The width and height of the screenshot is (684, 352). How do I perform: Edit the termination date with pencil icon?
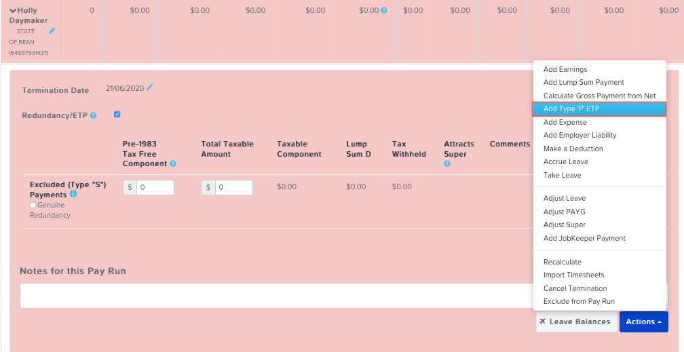(150, 87)
